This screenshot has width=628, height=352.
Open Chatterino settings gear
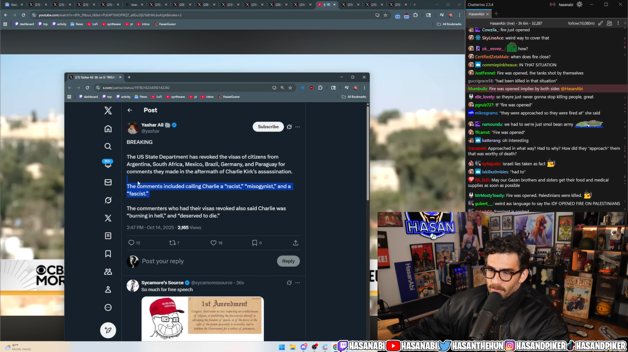click(x=579, y=5)
